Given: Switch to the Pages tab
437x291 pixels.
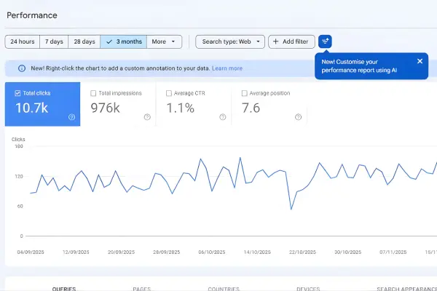Looking at the screenshot, I should [x=141, y=288].
